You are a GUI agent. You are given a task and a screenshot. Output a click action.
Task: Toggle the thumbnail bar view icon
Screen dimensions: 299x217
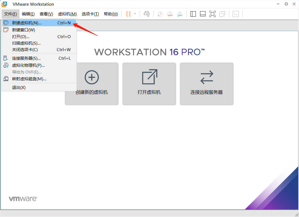click(x=203, y=14)
